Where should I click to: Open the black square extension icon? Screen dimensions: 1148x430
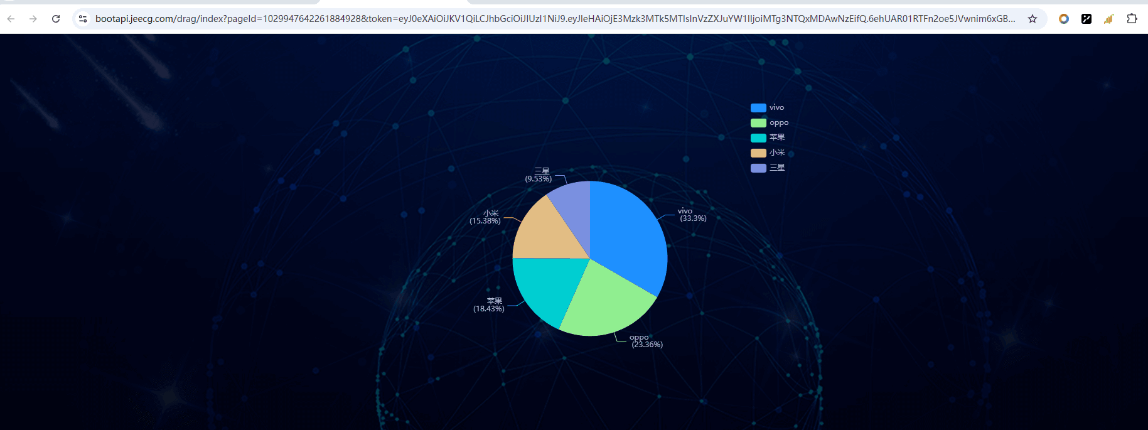(x=1086, y=19)
